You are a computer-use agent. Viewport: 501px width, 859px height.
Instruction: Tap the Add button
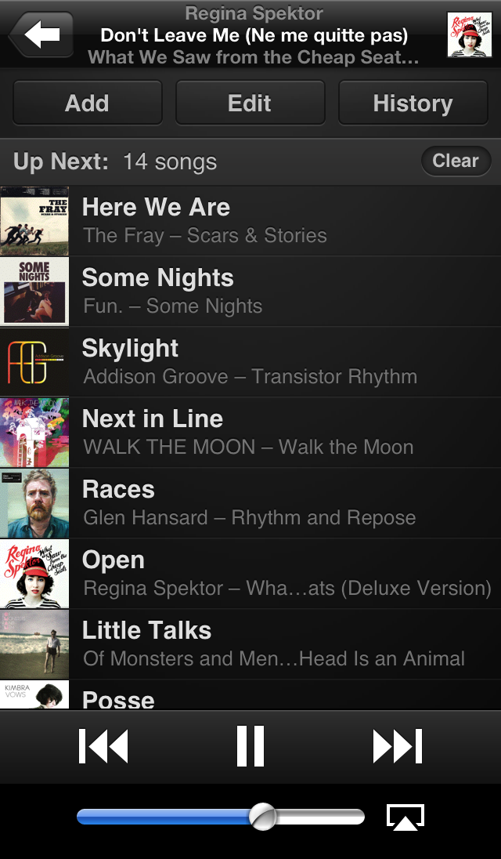tap(88, 103)
